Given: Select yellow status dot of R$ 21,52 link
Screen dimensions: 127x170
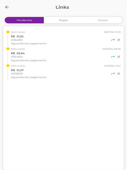Looking at the screenshot, I should pyautogui.click(x=8, y=32).
